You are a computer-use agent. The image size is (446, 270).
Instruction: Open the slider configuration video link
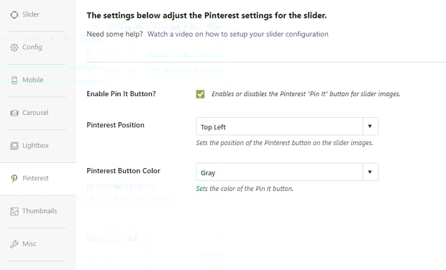click(x=238, y=34)
